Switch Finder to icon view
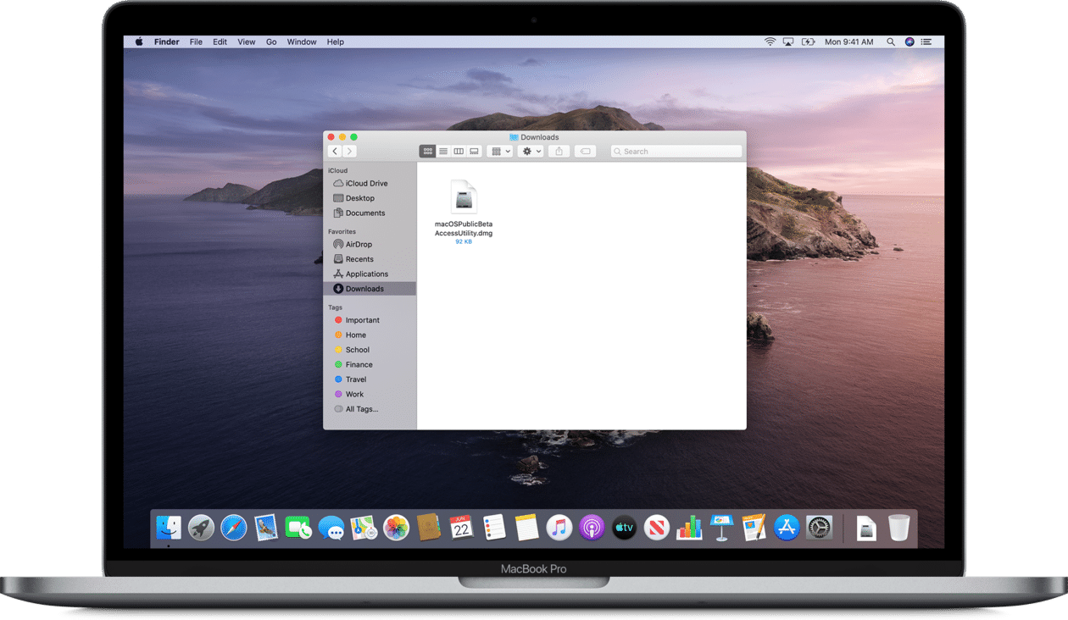The image size is (1068, 620). coord(428,151)
